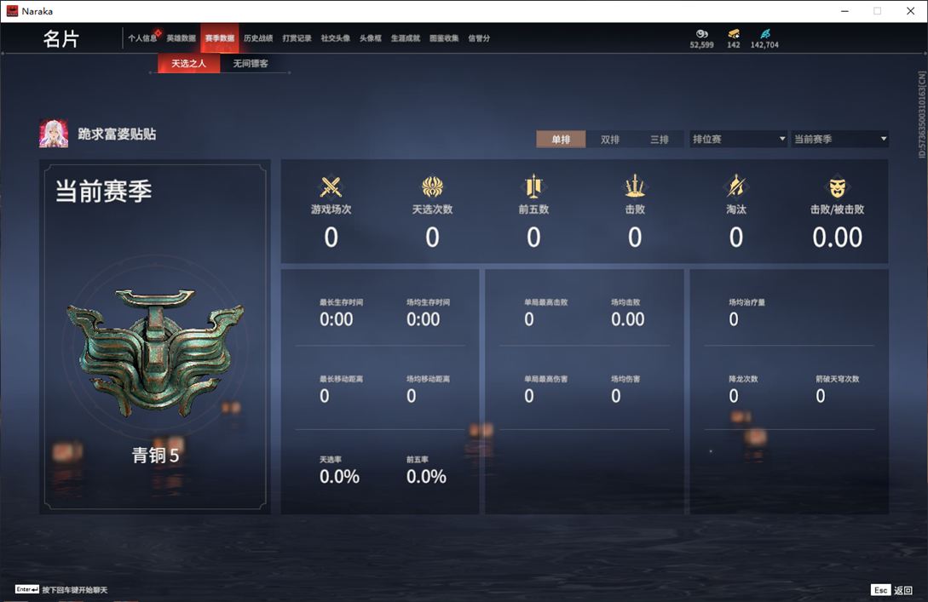The height and width of the screenshot is (602, 928).
Task: Click the player avatar portrait
Action: 54,133
